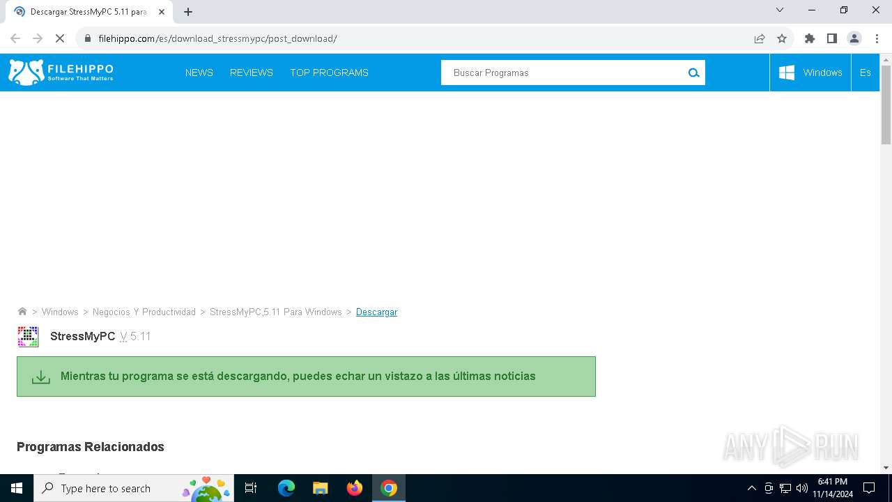Open Chrome's three-dot menu
Viewport: 892px width, 502px height.
click(x=877, y=38)
